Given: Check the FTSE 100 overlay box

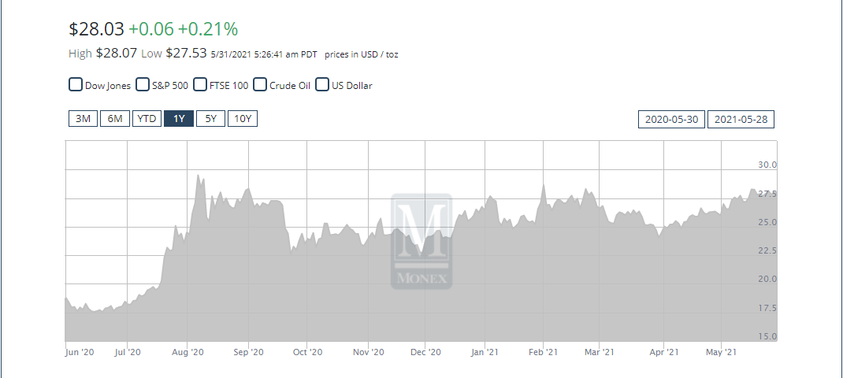Looking at the screenshot, I should [x=201, y=85].
